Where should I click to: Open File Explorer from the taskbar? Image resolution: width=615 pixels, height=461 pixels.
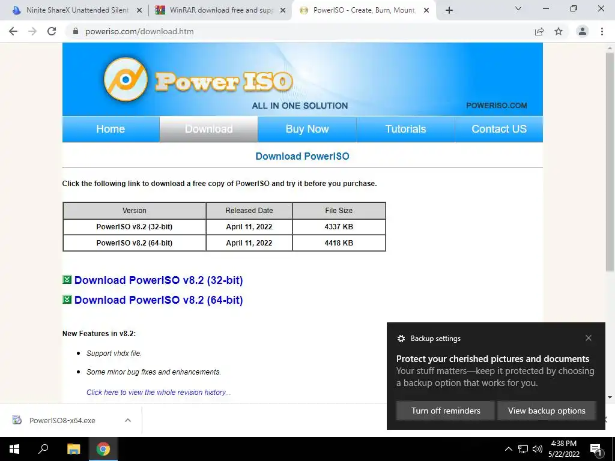[x=73, y=449]
